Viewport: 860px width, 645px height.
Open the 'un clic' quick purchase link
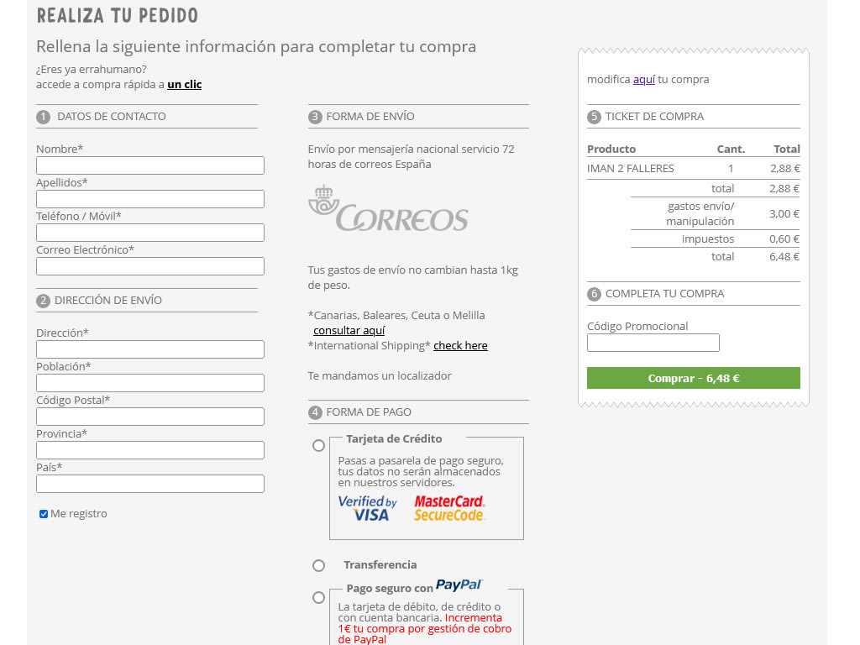point(184,84)
